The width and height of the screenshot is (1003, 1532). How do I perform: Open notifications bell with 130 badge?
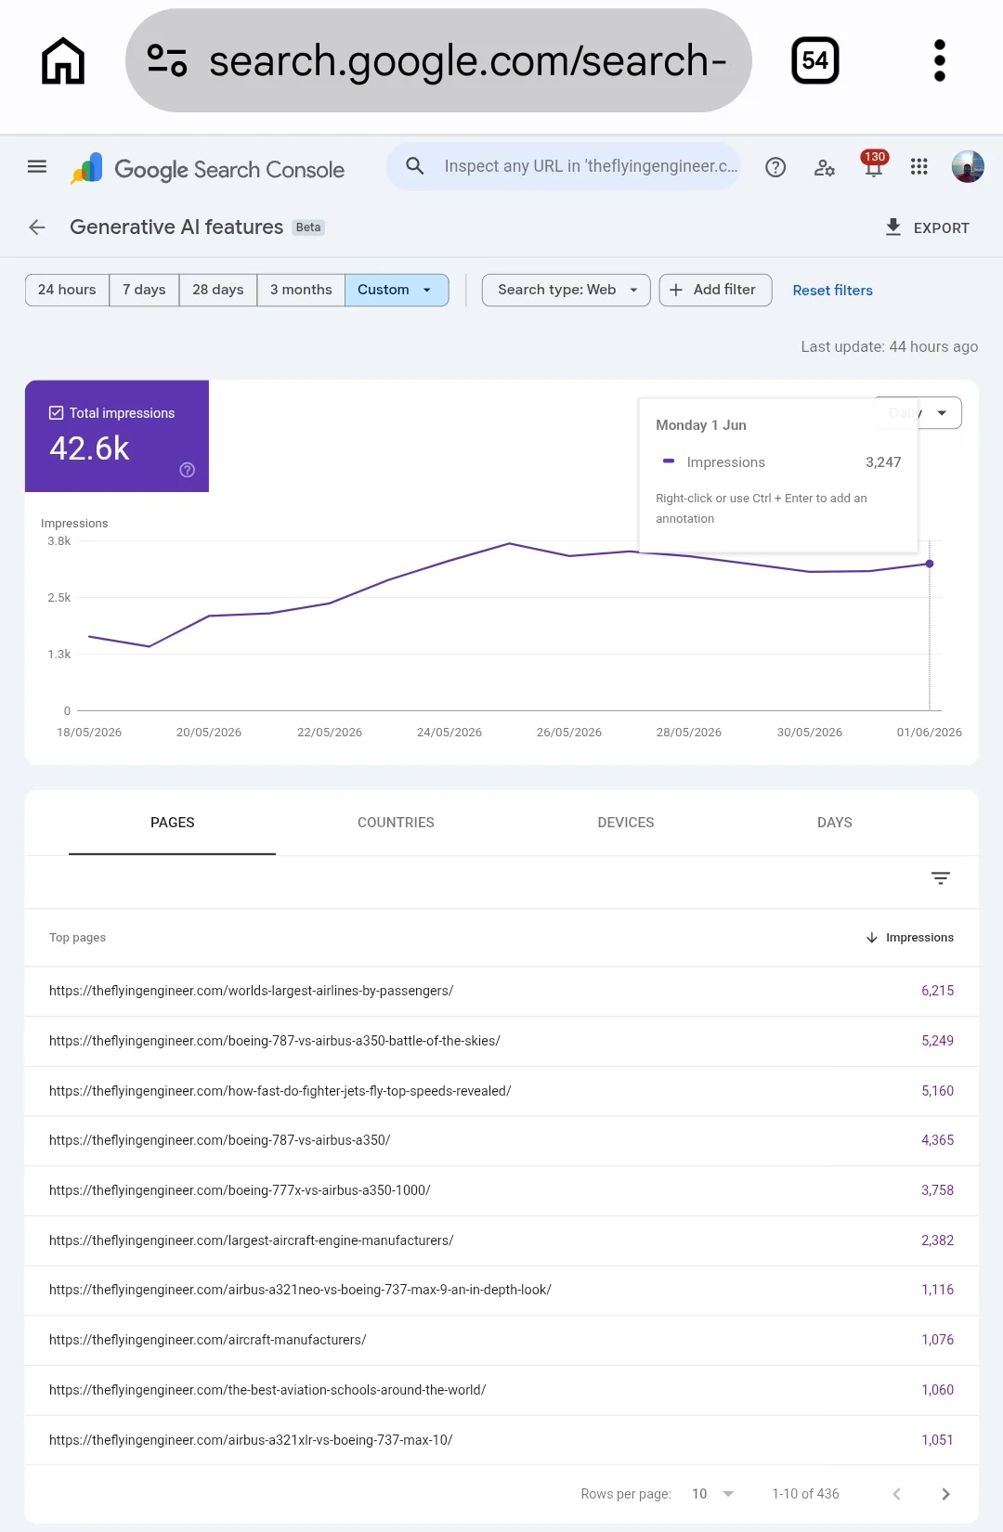click(x=873, y=165)
